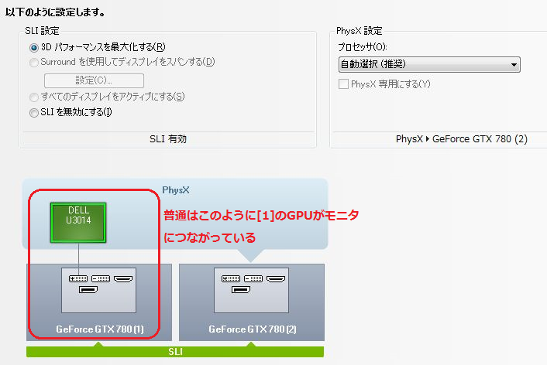This screenshot has width=547, height=365.
Task: Click the 以下のように設定します。 heading
Action: 55,12
